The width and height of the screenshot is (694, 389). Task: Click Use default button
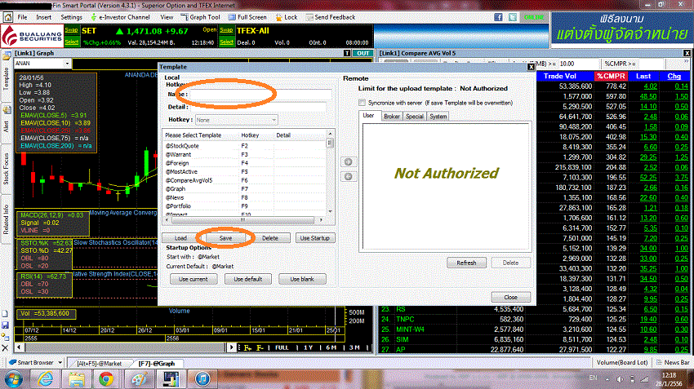pos(248,279)
